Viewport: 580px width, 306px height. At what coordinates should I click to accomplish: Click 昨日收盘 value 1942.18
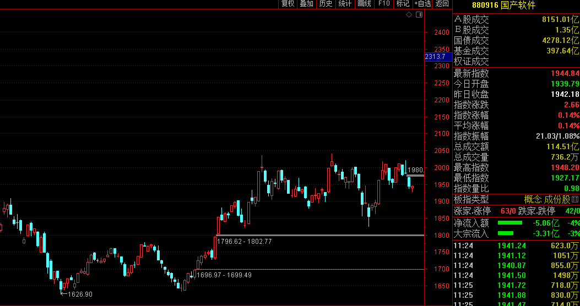coord(565,94)
